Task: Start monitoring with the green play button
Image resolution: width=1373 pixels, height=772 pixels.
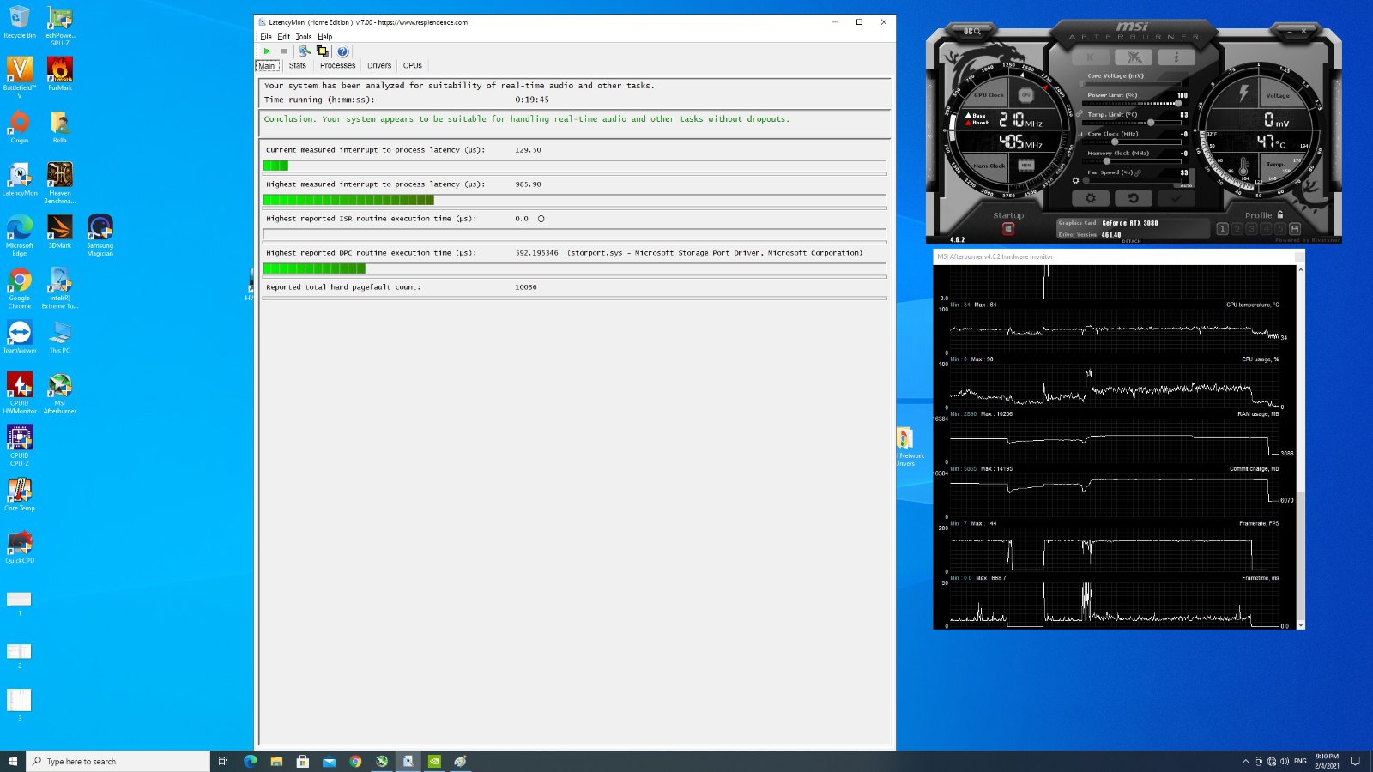Action: 267,51
